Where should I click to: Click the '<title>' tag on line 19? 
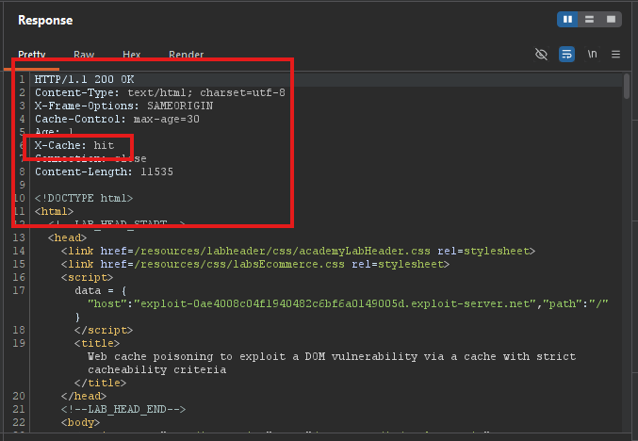97,343
